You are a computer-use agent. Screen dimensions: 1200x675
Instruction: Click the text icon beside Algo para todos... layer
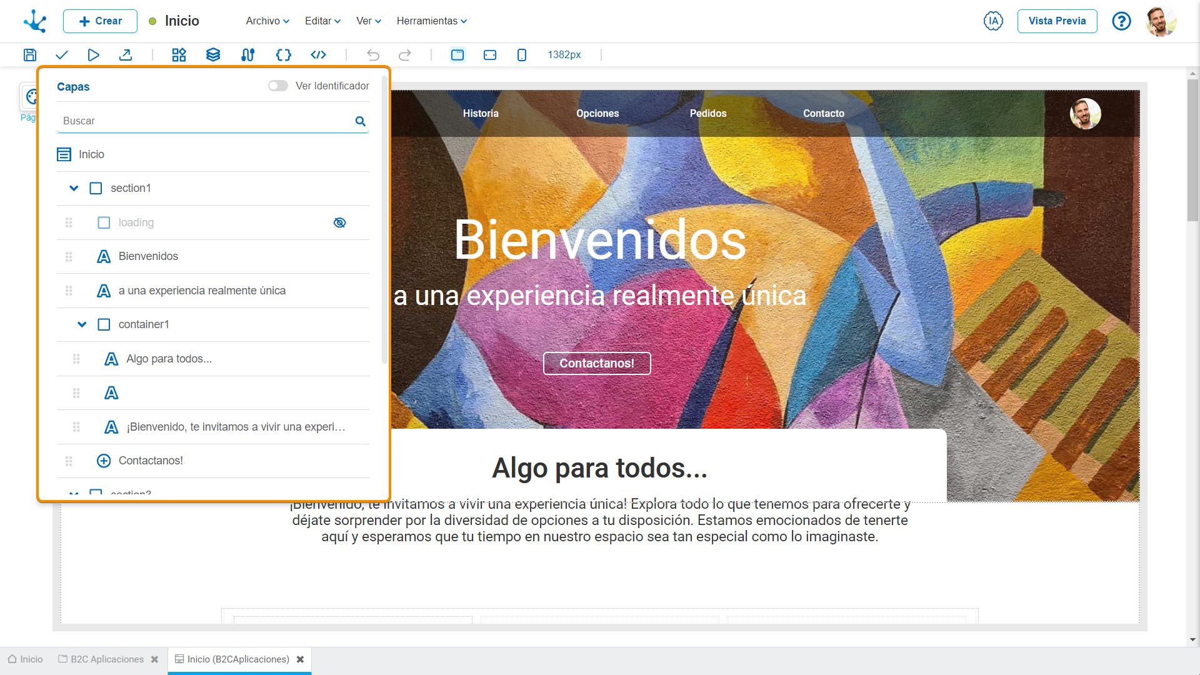pyautogui.click(x=111, y=359)
